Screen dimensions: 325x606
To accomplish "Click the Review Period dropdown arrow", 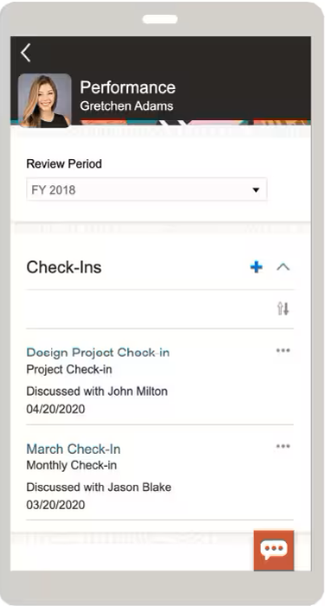I will pyautogui.click(x=256, y=190).
